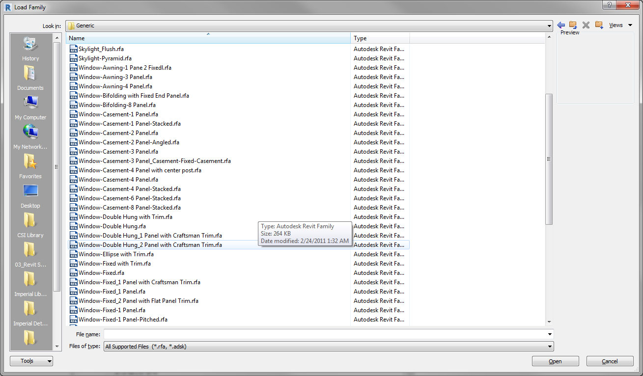Click the RFA icon beside Window-Bifolding-8 Panel.rfa
Screen dimensions: 643x376
(73, 105)
